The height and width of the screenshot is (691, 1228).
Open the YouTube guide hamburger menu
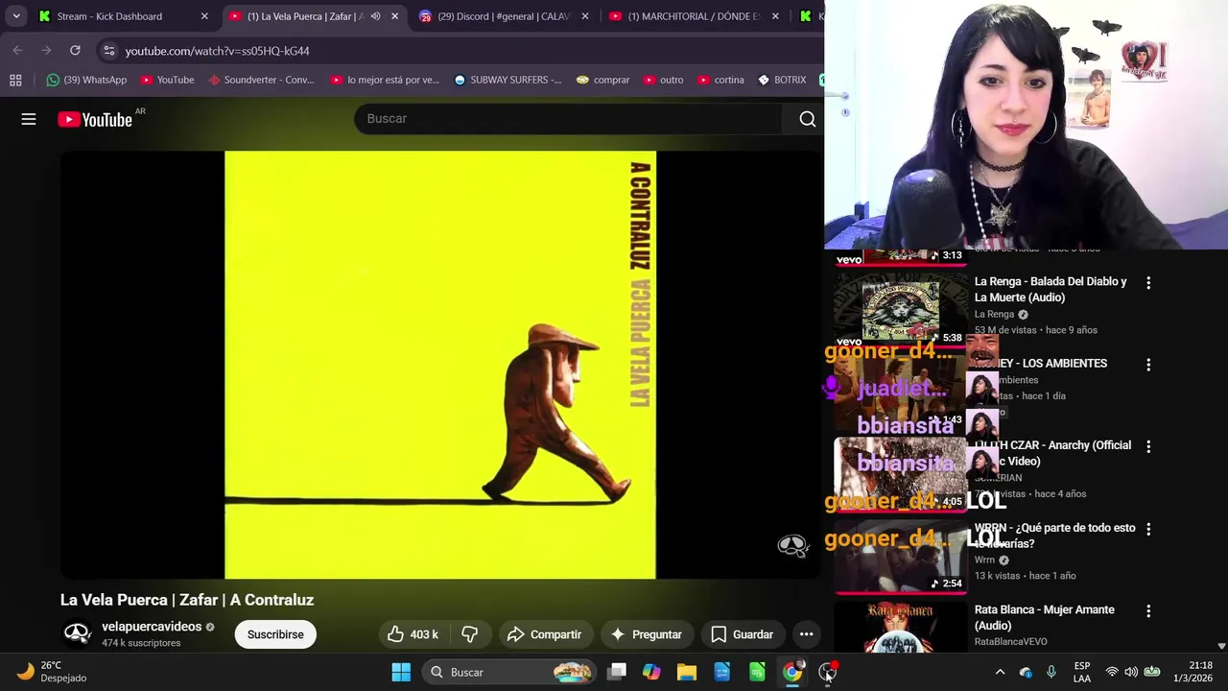(x=29, y=119)
